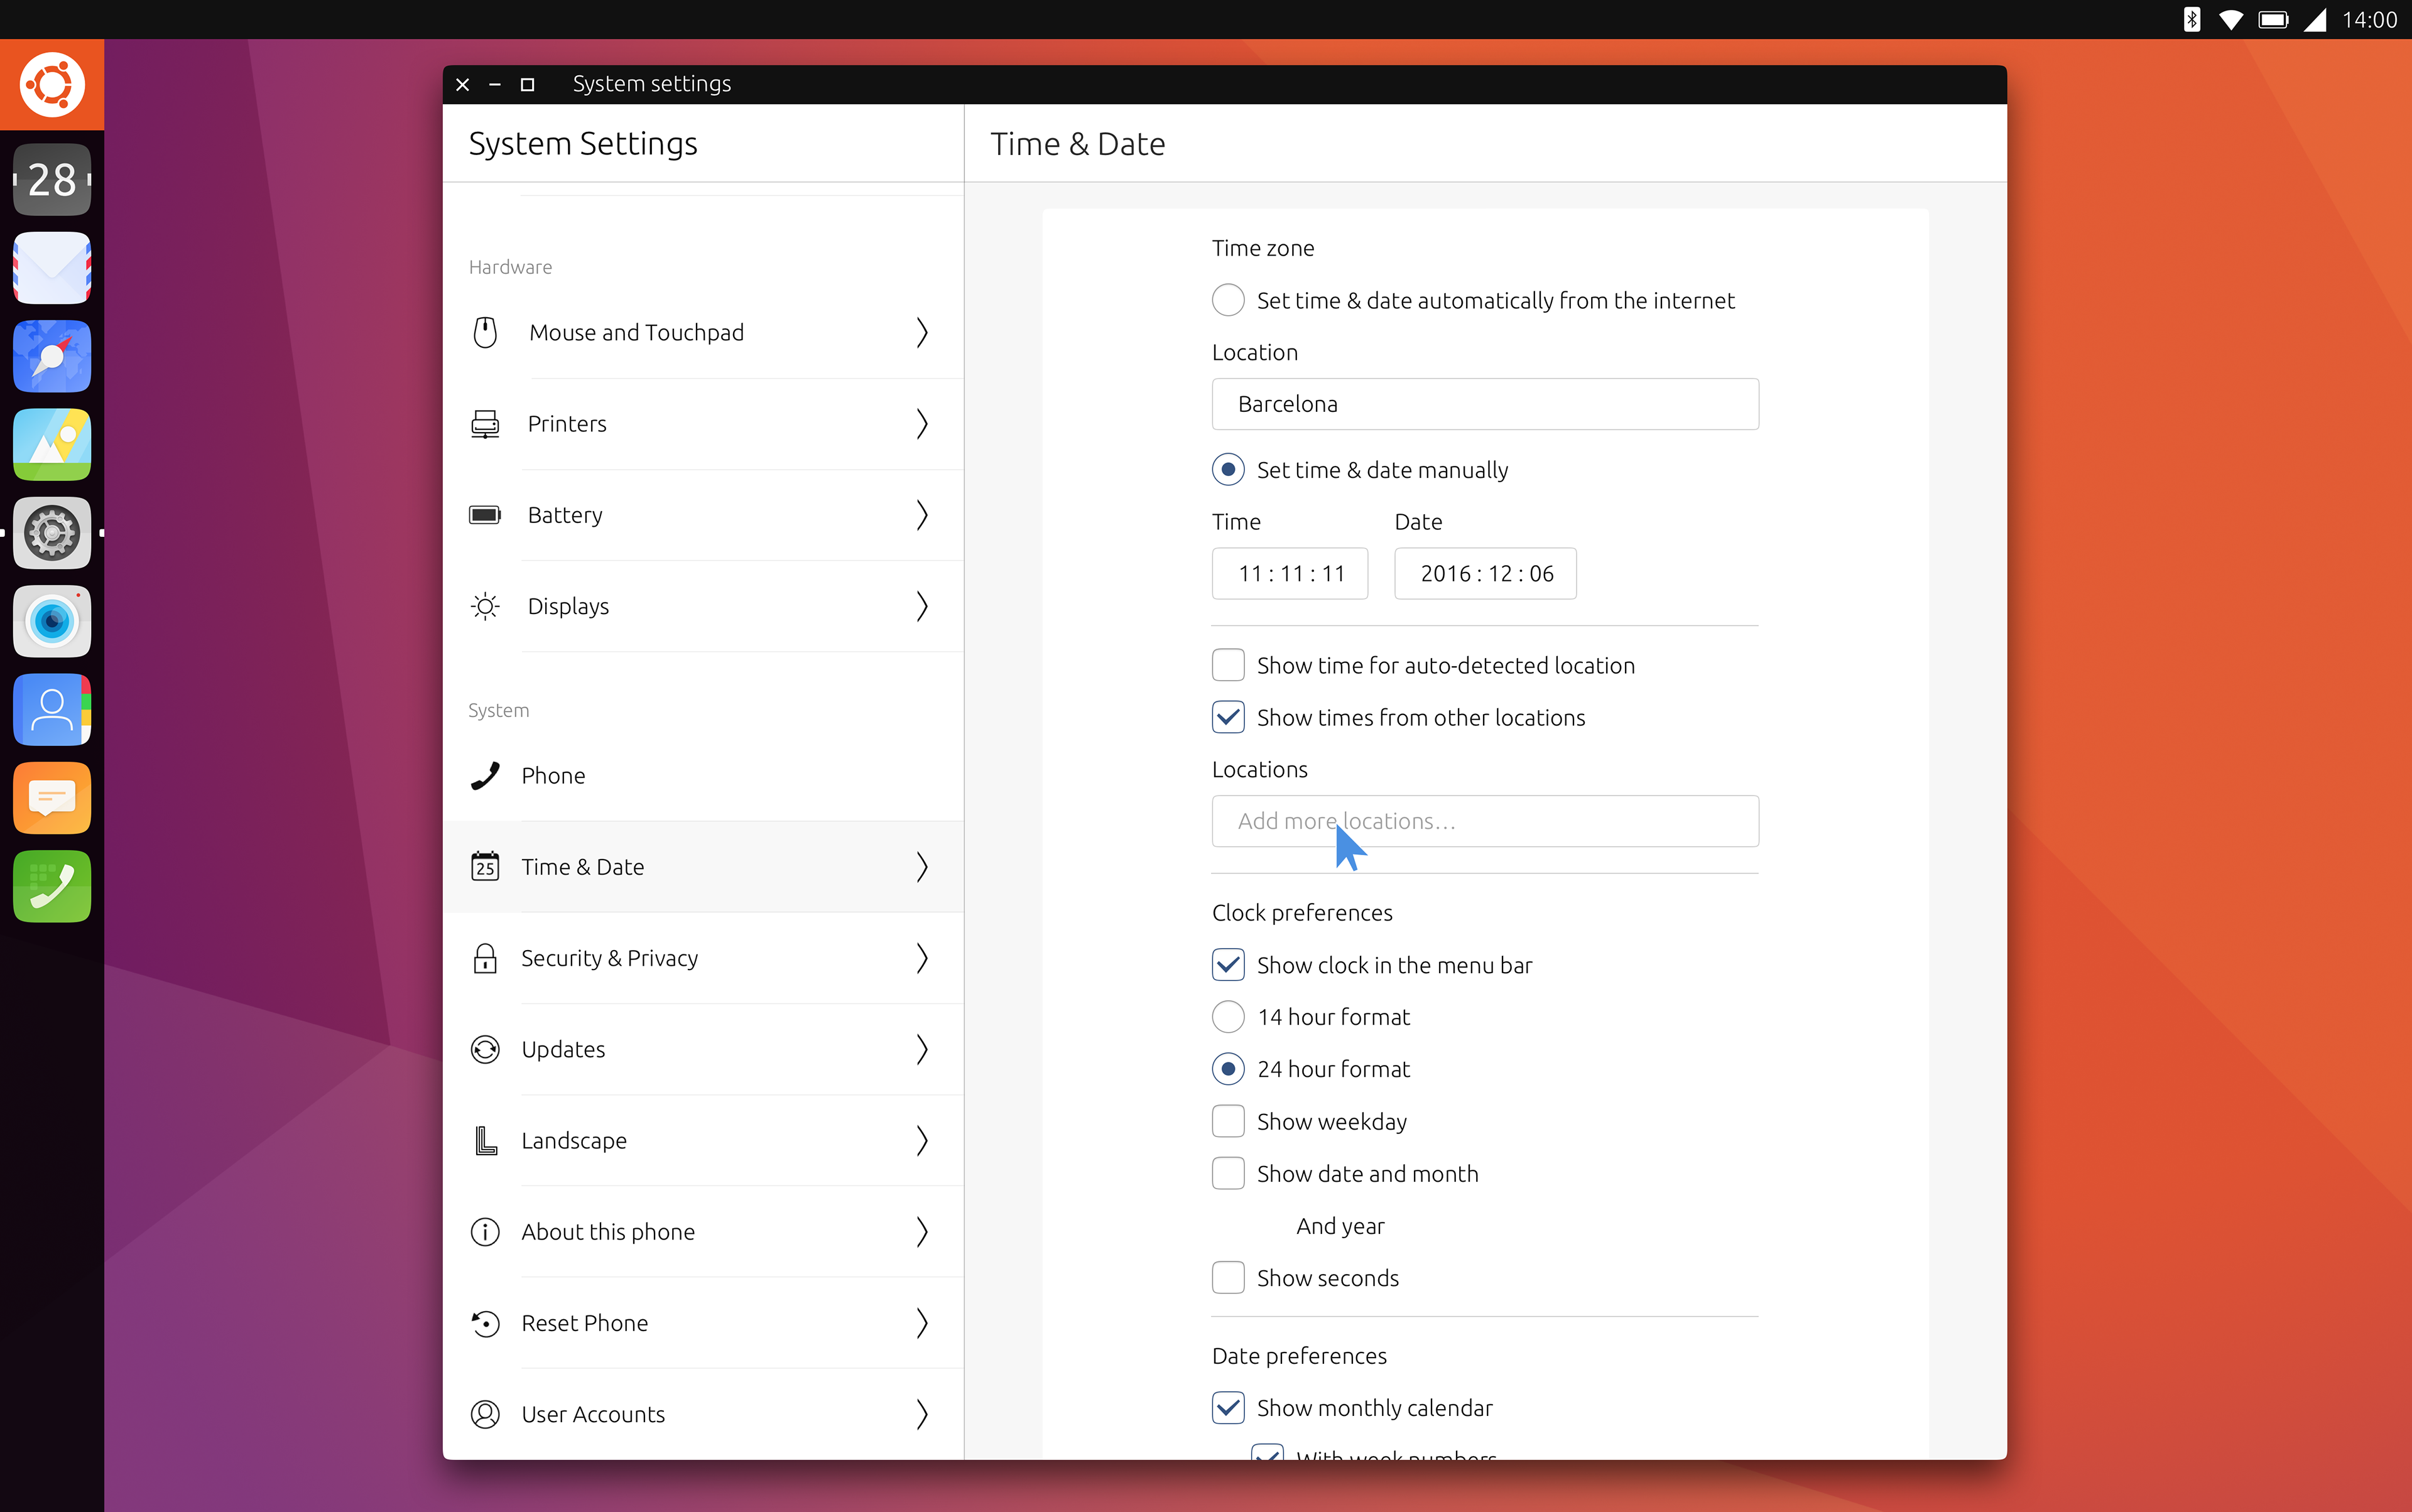The height and width of the screenshot is (1512, 2412).
Task: Click the Barcelona location field
Action: 1485,404
